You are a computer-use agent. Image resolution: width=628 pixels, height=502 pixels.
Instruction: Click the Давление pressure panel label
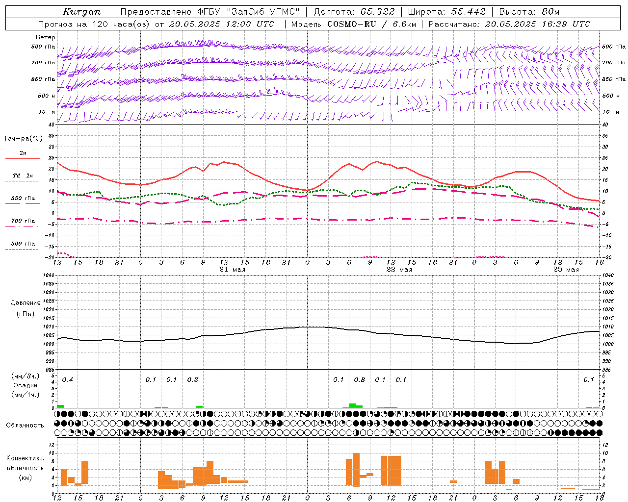[25, 303]
